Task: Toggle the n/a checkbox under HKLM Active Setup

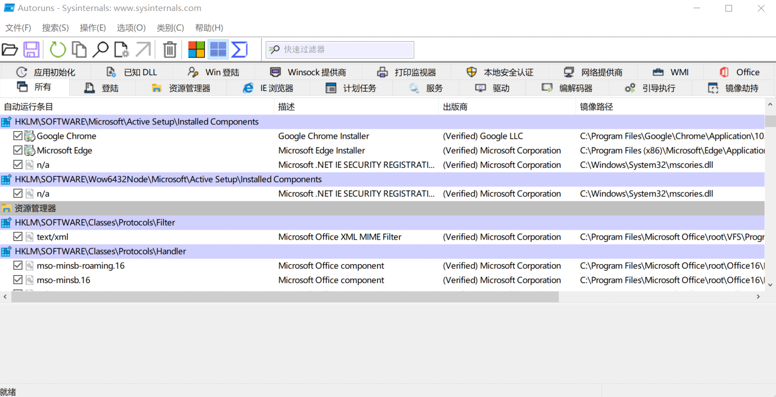Action: point(18,165)
